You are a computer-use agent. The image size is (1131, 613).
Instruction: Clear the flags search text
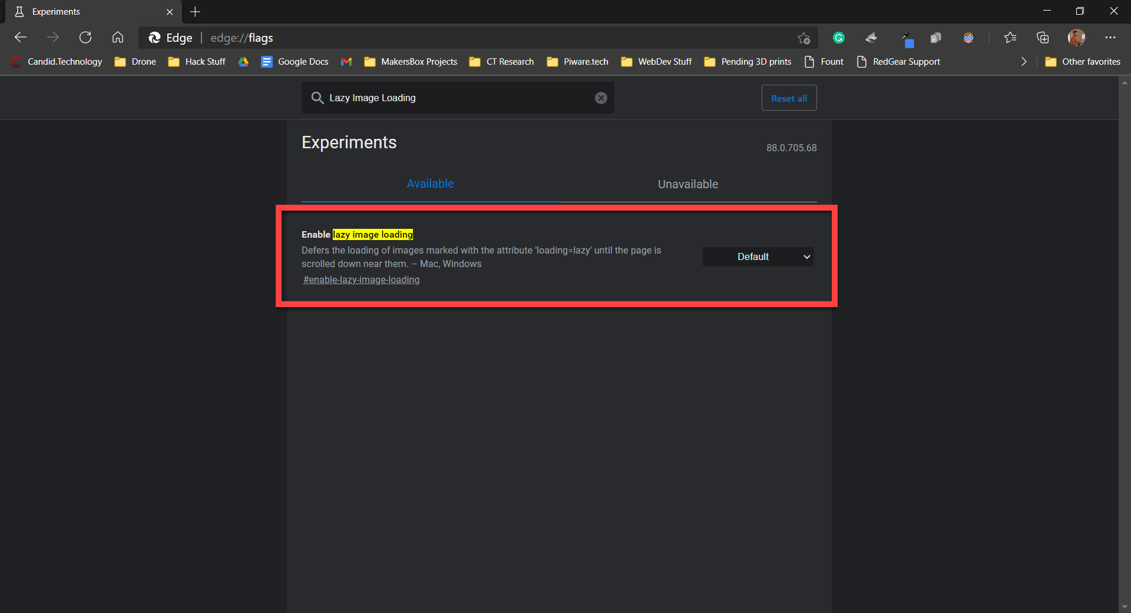(x=601, y=98)
